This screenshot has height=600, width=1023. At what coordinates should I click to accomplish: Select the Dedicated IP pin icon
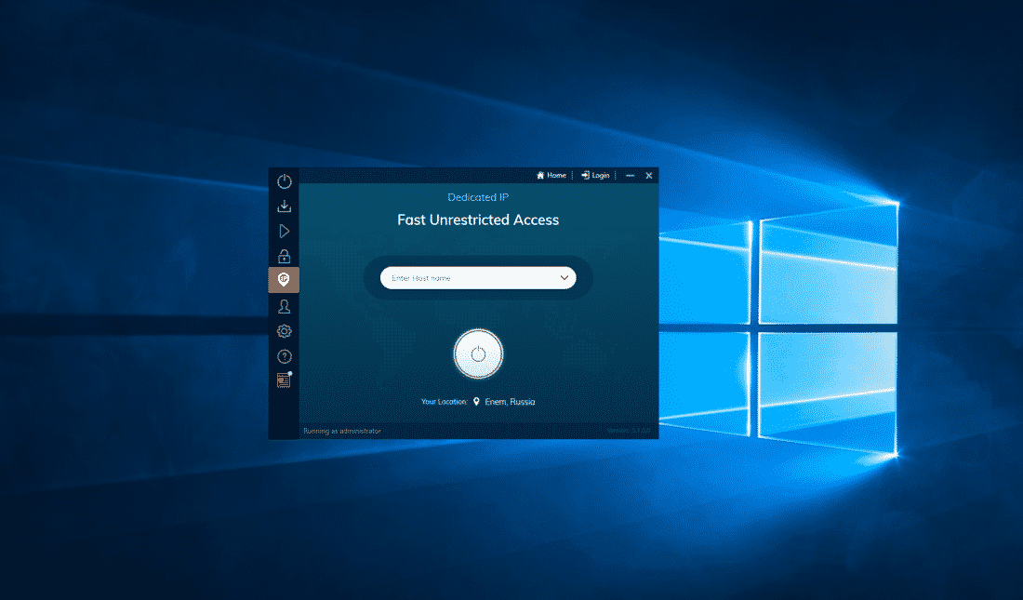pos(284,279)
